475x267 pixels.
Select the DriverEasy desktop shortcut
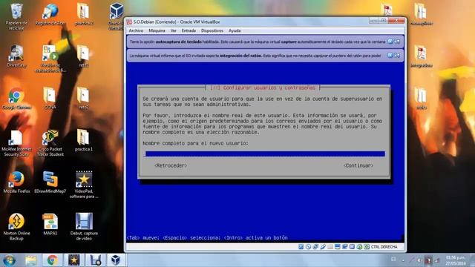(x=16, y=56)
